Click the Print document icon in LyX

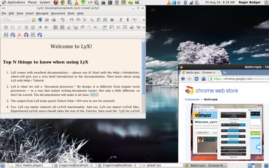pyautogui.click(x=54, y=19)
